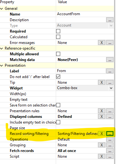This screenshot has height=164, width=116.
Task: Collapse the Reference-specific section
Action: tap(2, 48)
